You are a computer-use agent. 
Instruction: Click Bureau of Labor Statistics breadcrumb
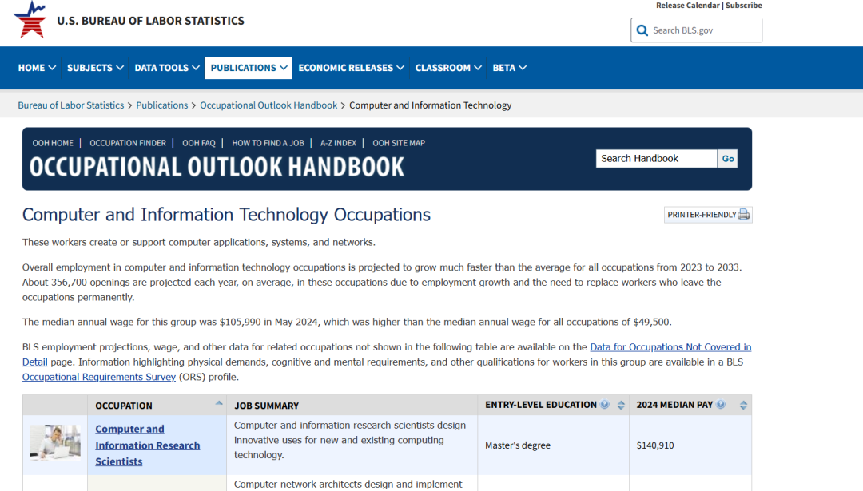71,105
